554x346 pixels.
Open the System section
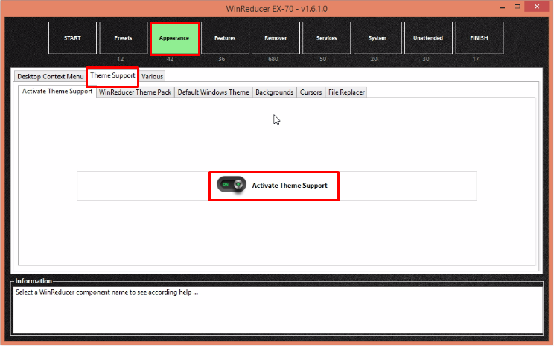coord(378,38)
